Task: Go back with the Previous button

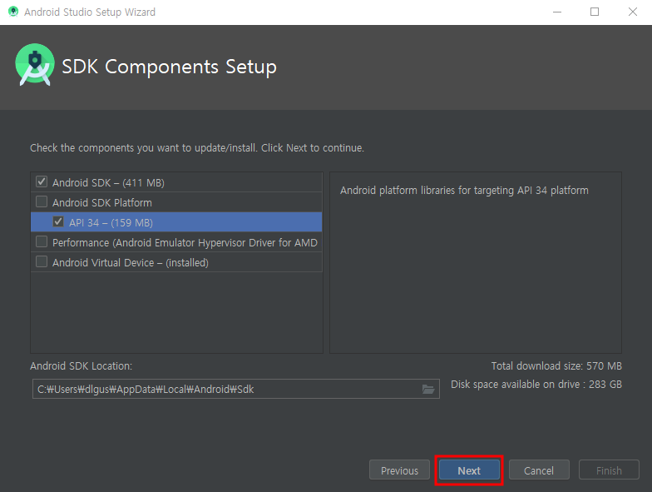Action: pos(399,470)
